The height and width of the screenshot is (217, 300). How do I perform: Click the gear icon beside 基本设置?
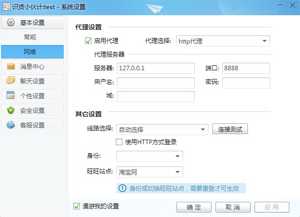pyautogui.click(x=11, y=22)
